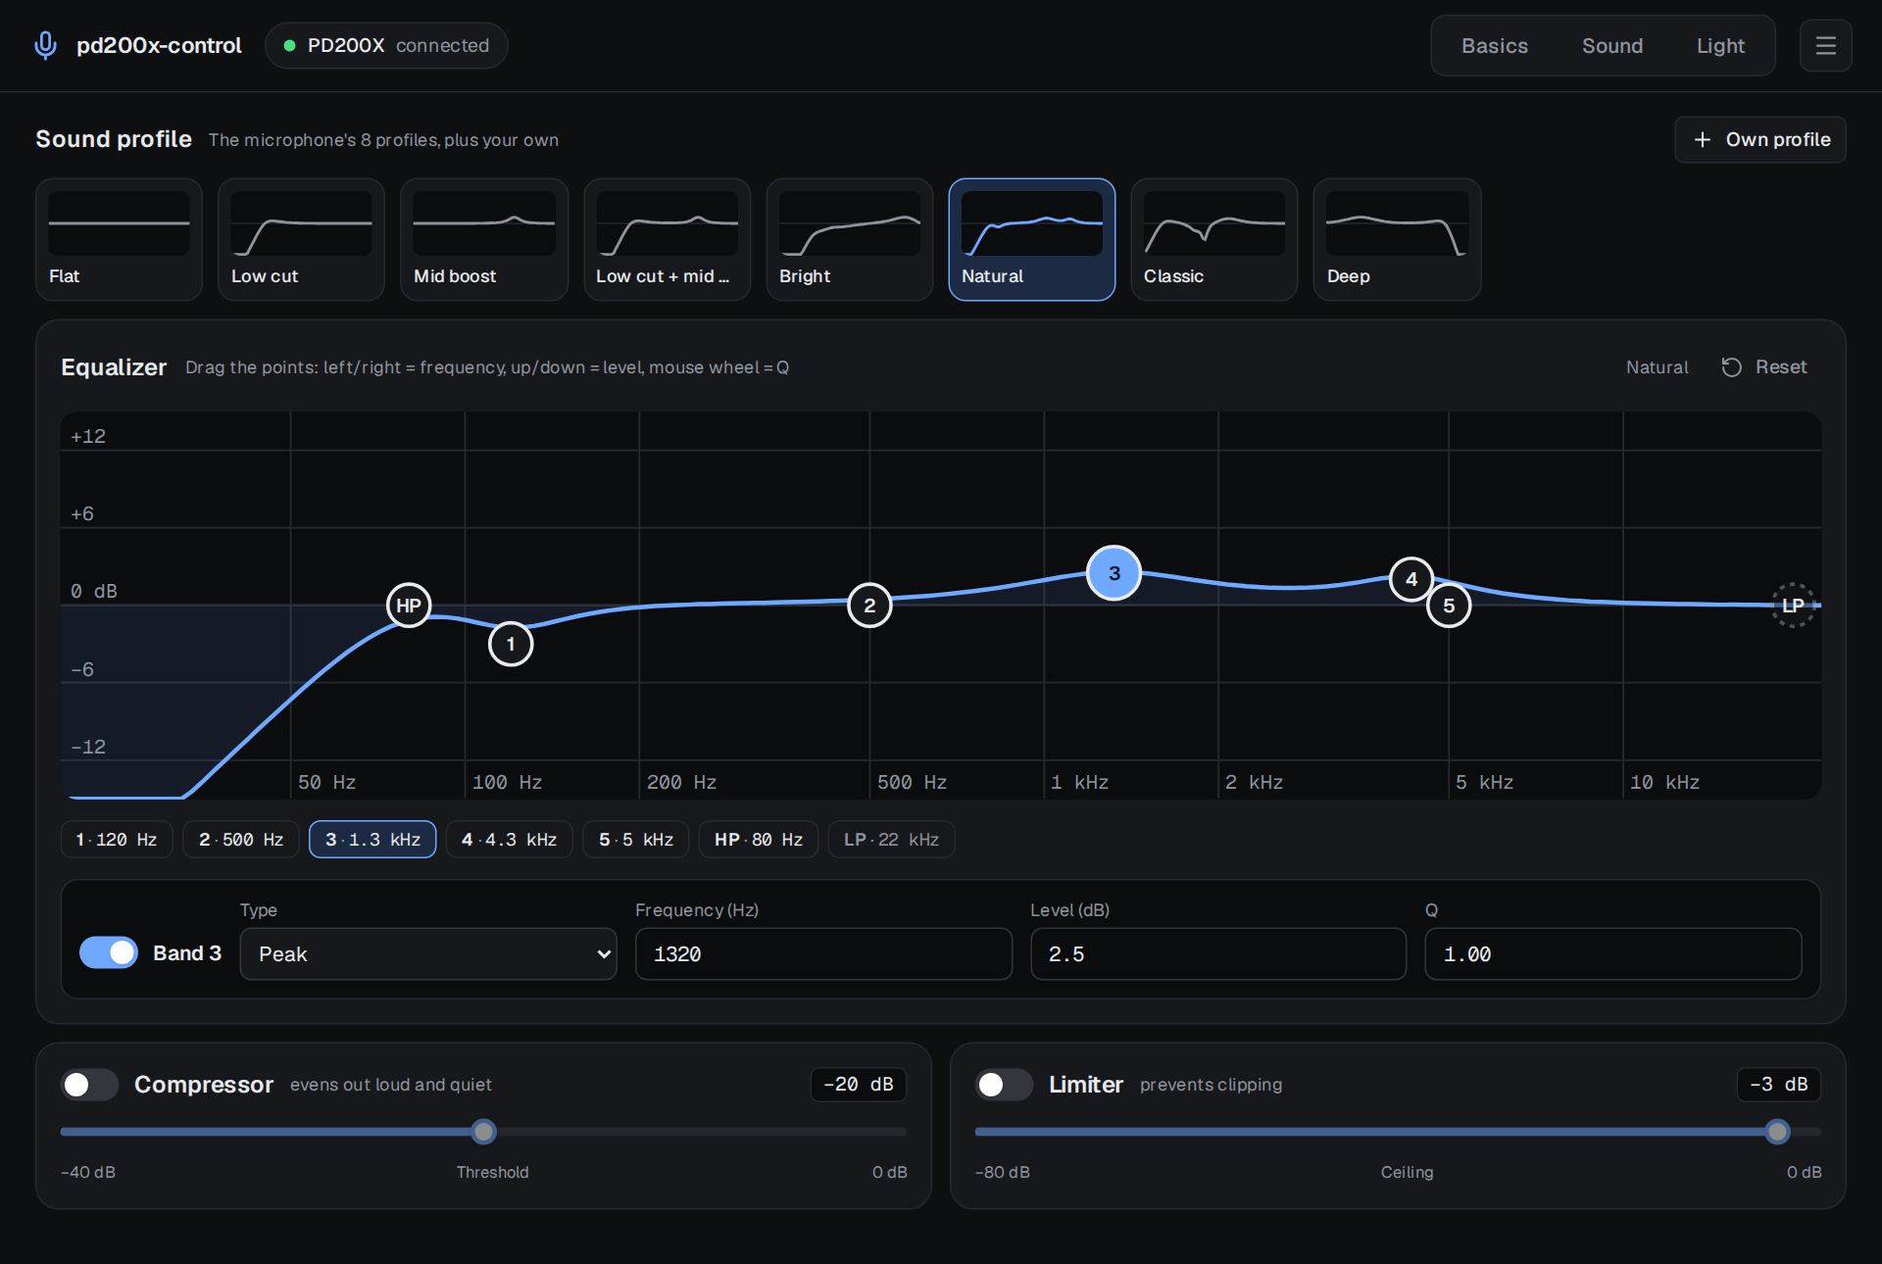
Task: Select the dashed LP filter node
Action: tap(1793, 606)
